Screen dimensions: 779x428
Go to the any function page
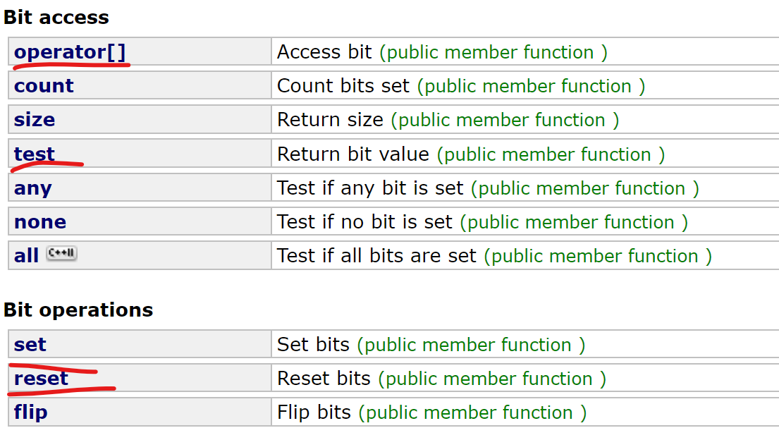click(x=33, y=188)
